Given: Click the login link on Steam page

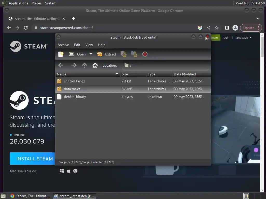Looking at the screenshot, I should 226,38.
